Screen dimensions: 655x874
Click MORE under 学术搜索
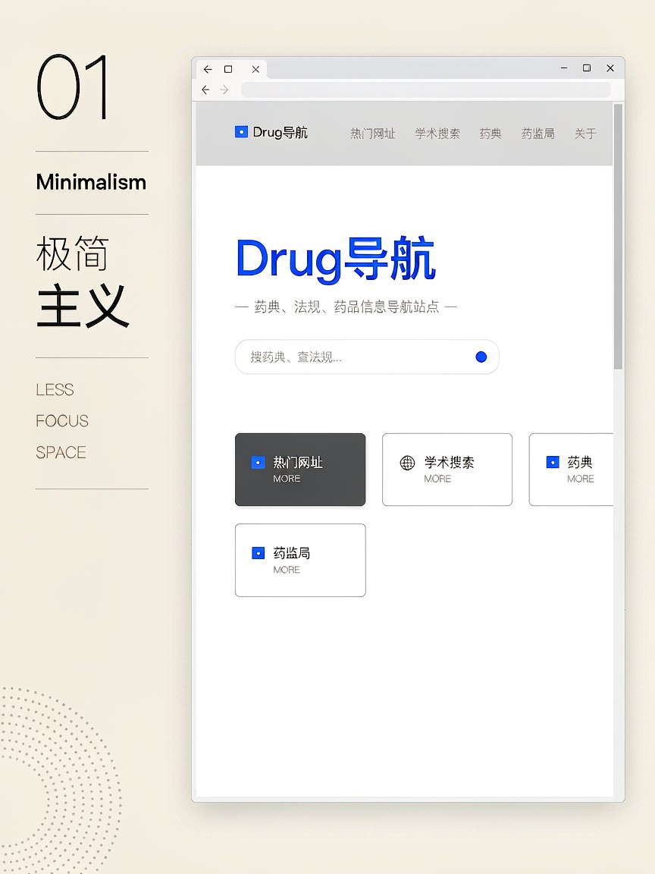437,479
